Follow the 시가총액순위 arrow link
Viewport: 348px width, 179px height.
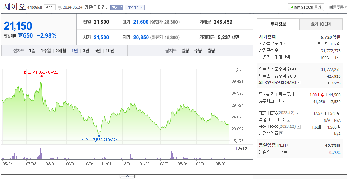(272, 44)
